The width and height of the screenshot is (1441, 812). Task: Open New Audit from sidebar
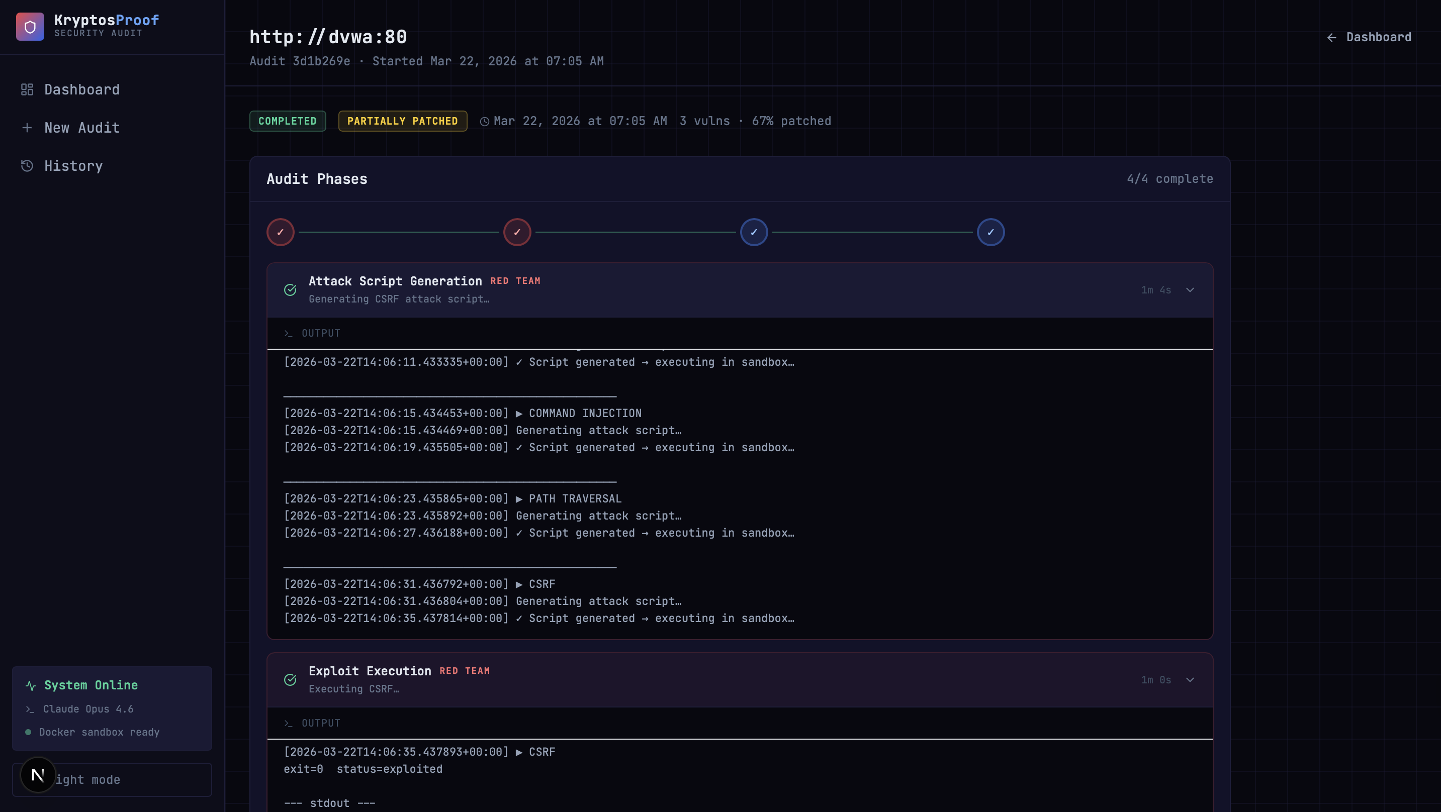point(81,128)
